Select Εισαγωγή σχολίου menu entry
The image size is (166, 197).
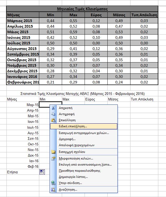point(84,152)
